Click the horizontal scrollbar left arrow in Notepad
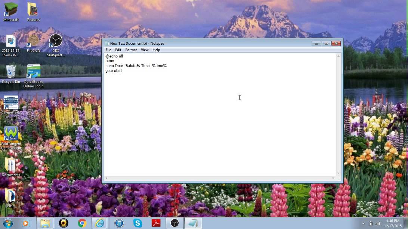This screenshot has height=229, width=408. pyautogui.click(x=106, y=178)
